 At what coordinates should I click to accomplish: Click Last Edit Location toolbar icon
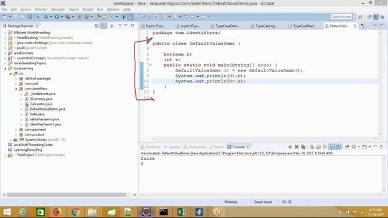click(186, 17)
